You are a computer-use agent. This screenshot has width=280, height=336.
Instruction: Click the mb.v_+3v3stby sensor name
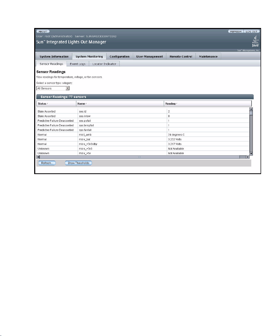pyautogui.click(x=88, y=144)
